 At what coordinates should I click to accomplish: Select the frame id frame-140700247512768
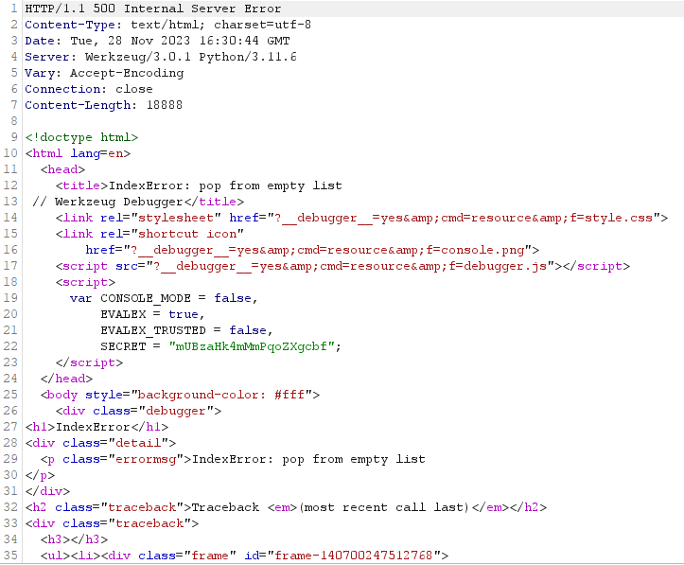pos(353,556)
